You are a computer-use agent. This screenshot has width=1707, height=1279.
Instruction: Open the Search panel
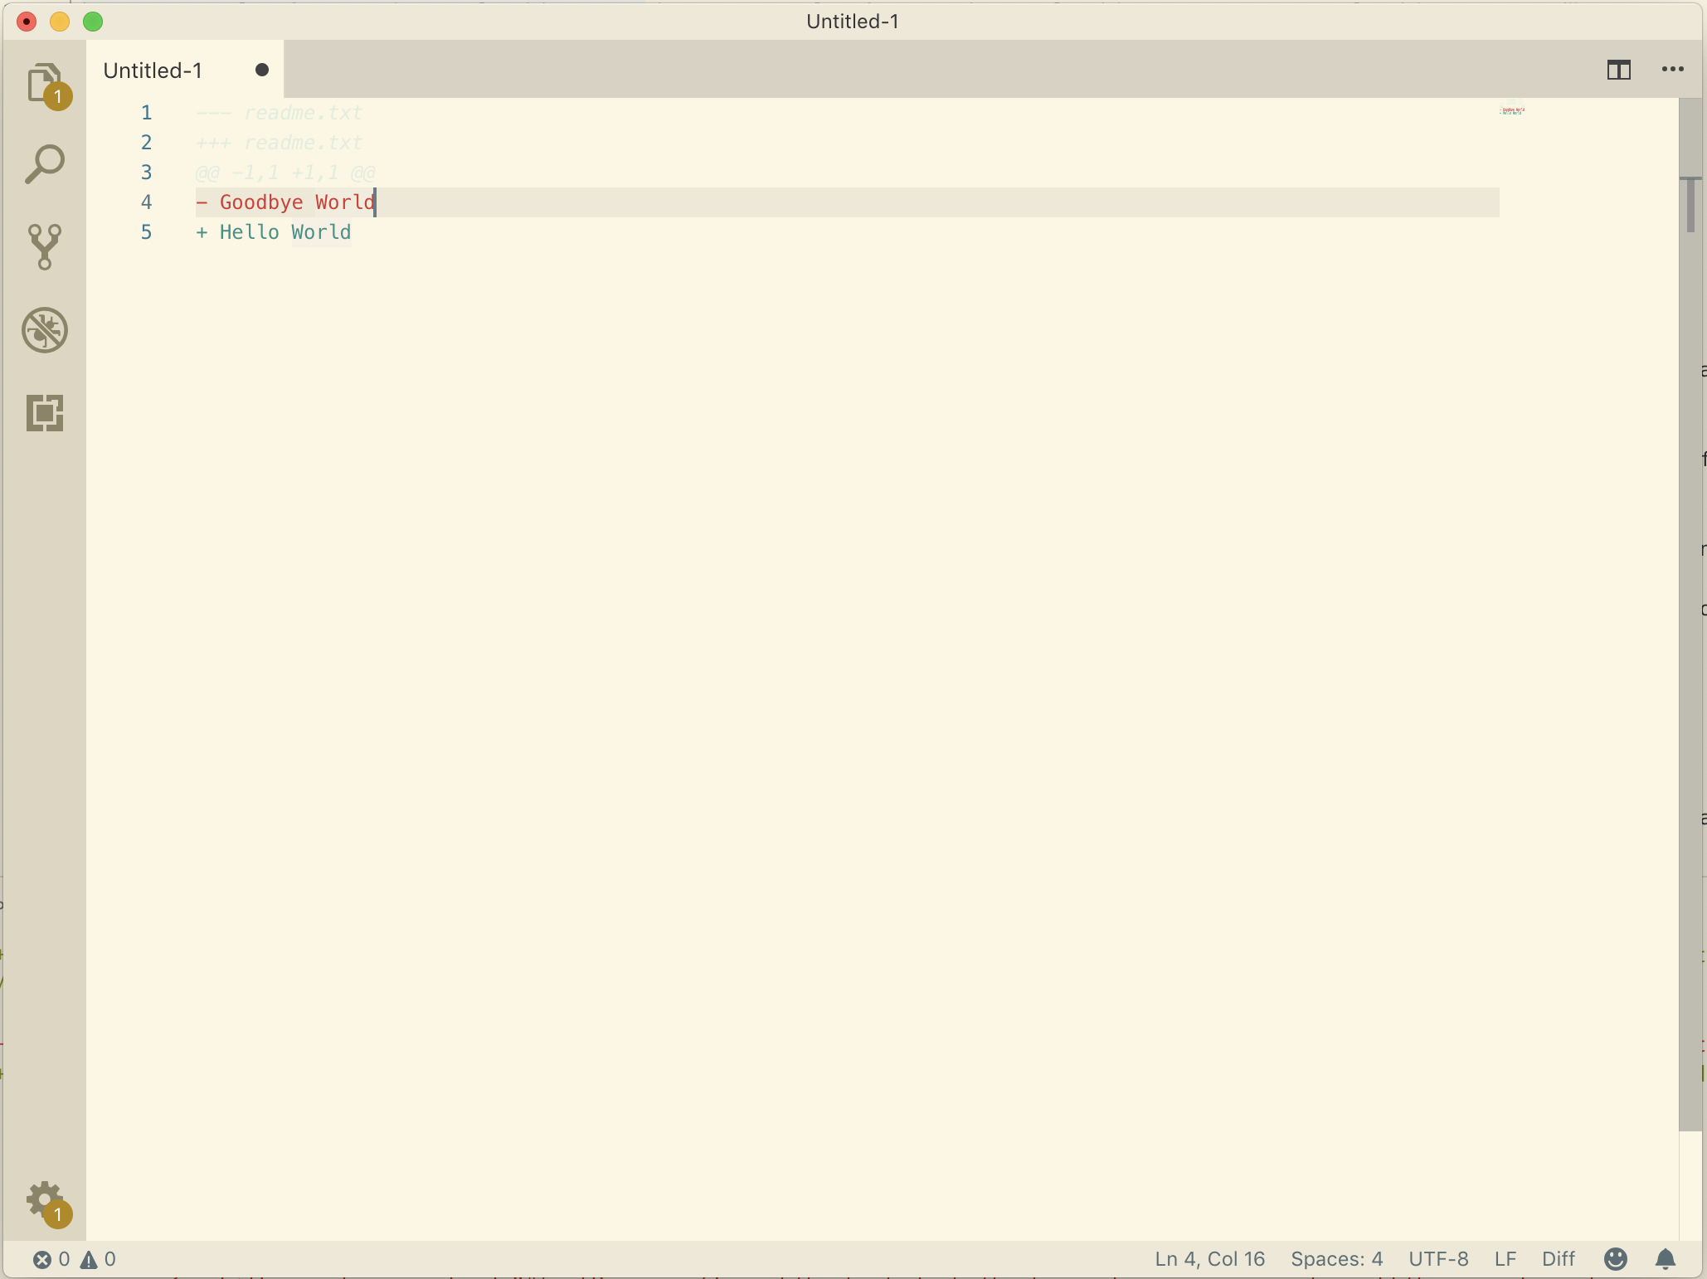[46, 163]
